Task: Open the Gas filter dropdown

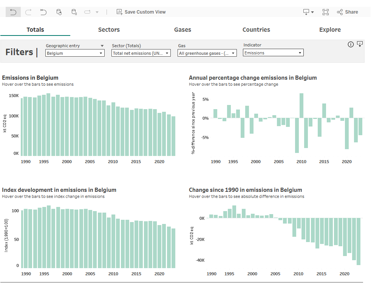Action: [x=207, y=53]
